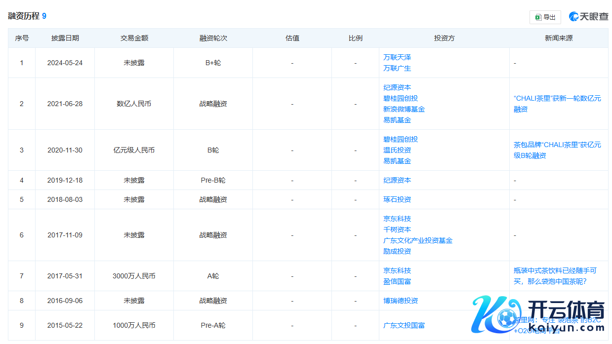Select the 序号 column header
Viewport: 612px width, 344px height.
(22, 38)
